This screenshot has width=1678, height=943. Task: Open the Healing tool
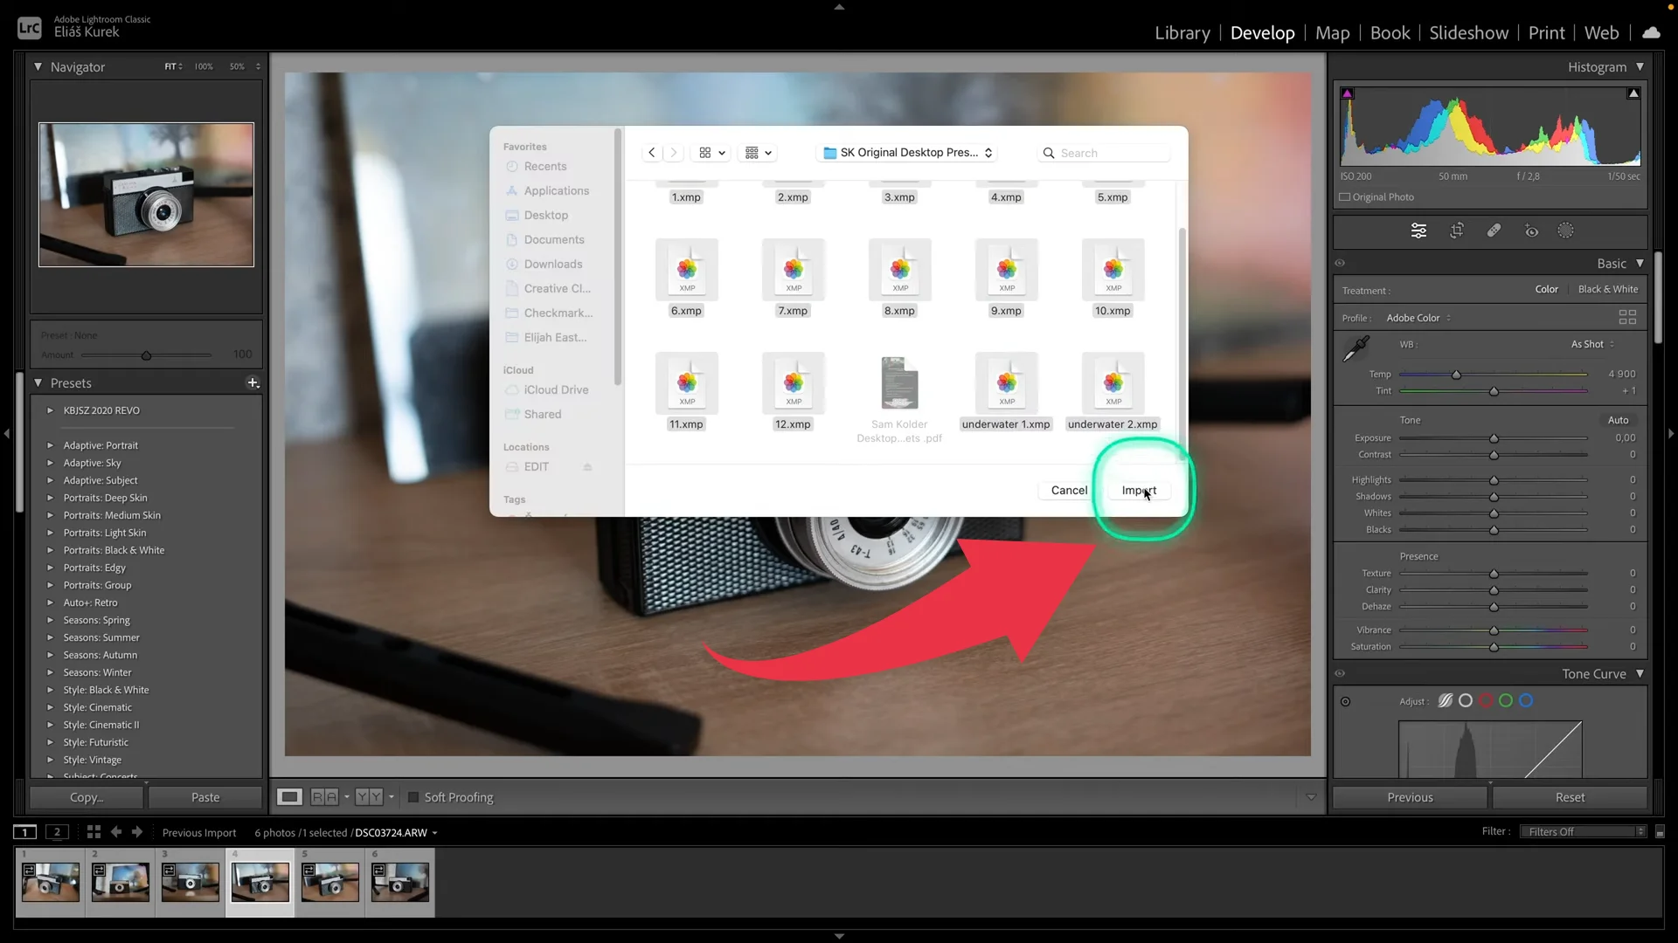click(1494, 230)
